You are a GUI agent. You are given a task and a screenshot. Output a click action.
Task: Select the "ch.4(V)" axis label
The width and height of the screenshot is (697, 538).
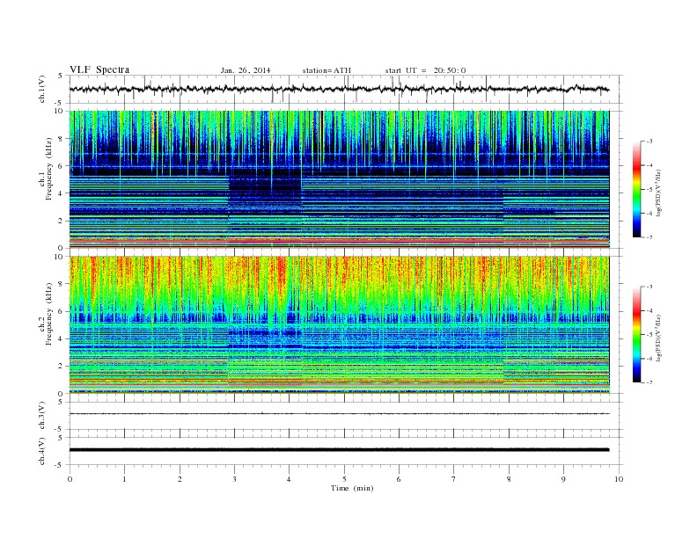point(42,451)
